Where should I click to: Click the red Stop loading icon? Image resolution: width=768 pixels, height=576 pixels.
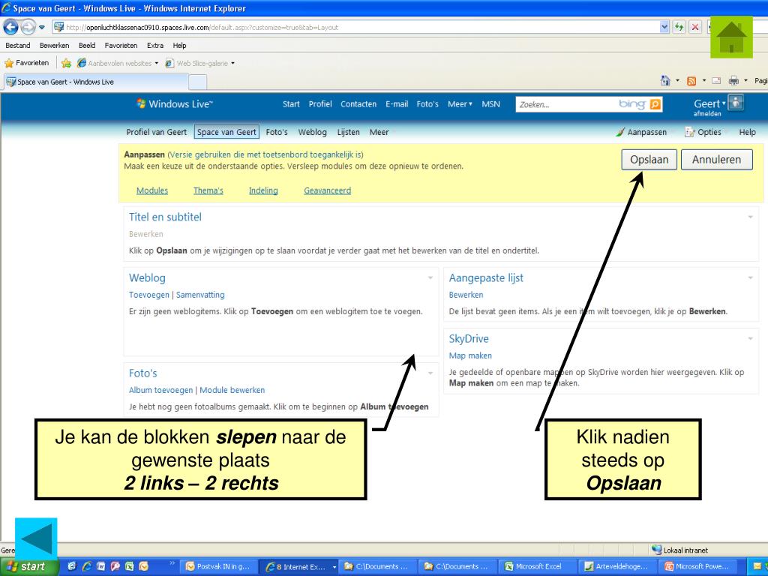point(694,28)
